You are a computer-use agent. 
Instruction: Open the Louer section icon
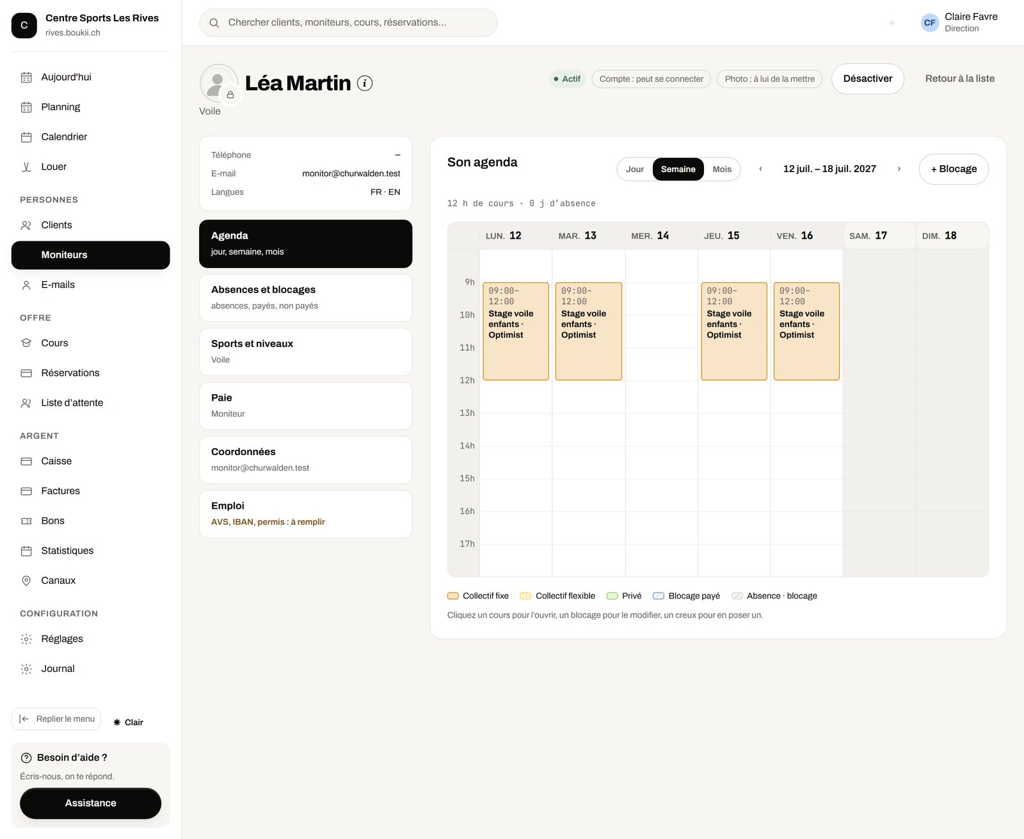pyautogui.click(x=26, y=167)
